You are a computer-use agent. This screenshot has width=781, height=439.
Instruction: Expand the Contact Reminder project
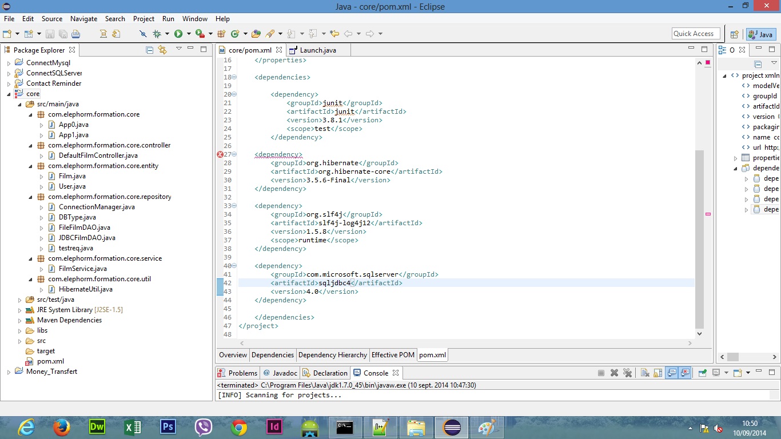pos(9,83)
